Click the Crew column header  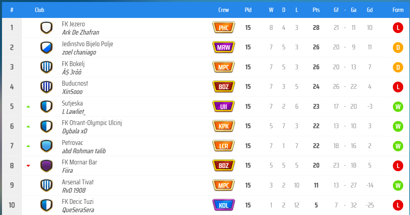click(x=224, y=10)
